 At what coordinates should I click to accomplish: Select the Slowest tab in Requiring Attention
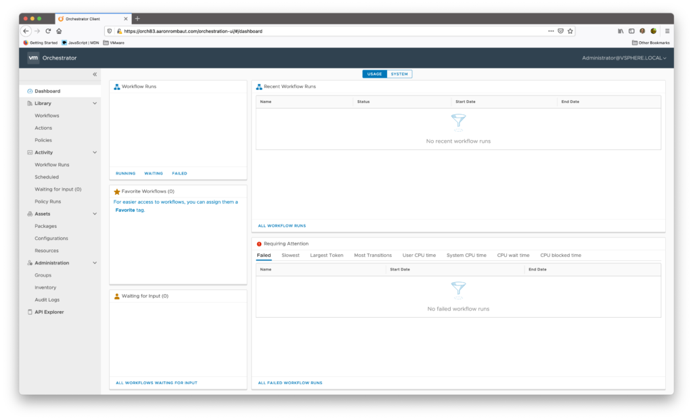click(x=290, y=255)
